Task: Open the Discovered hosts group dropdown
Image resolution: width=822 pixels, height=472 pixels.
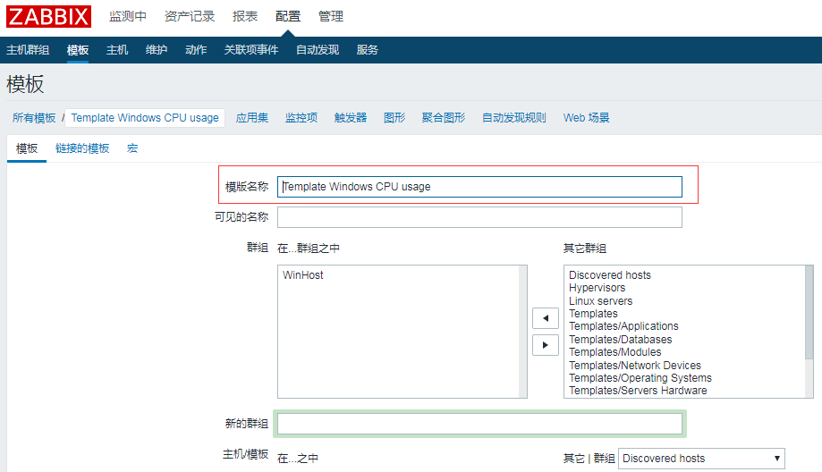Action: pyautogui.click(x=701, y=459)
